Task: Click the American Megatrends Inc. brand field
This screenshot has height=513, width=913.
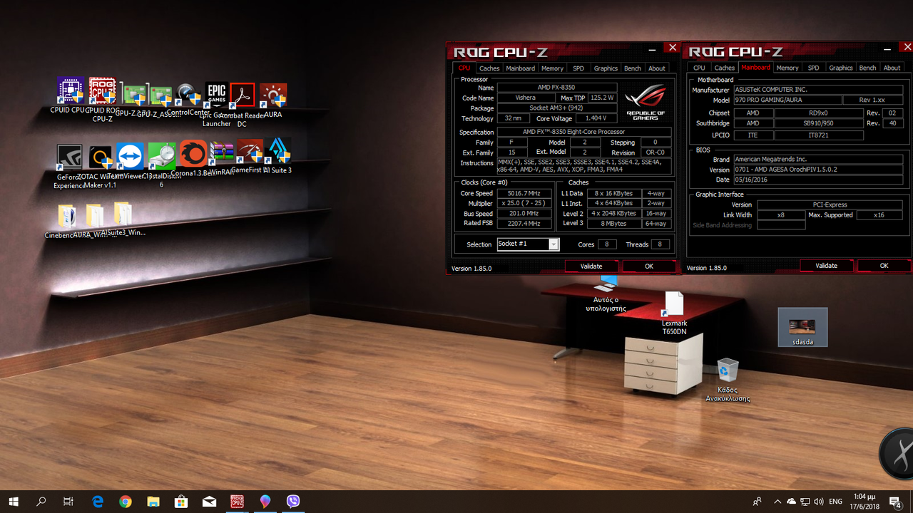Action: pyautogui.click(x=820, y=160)
